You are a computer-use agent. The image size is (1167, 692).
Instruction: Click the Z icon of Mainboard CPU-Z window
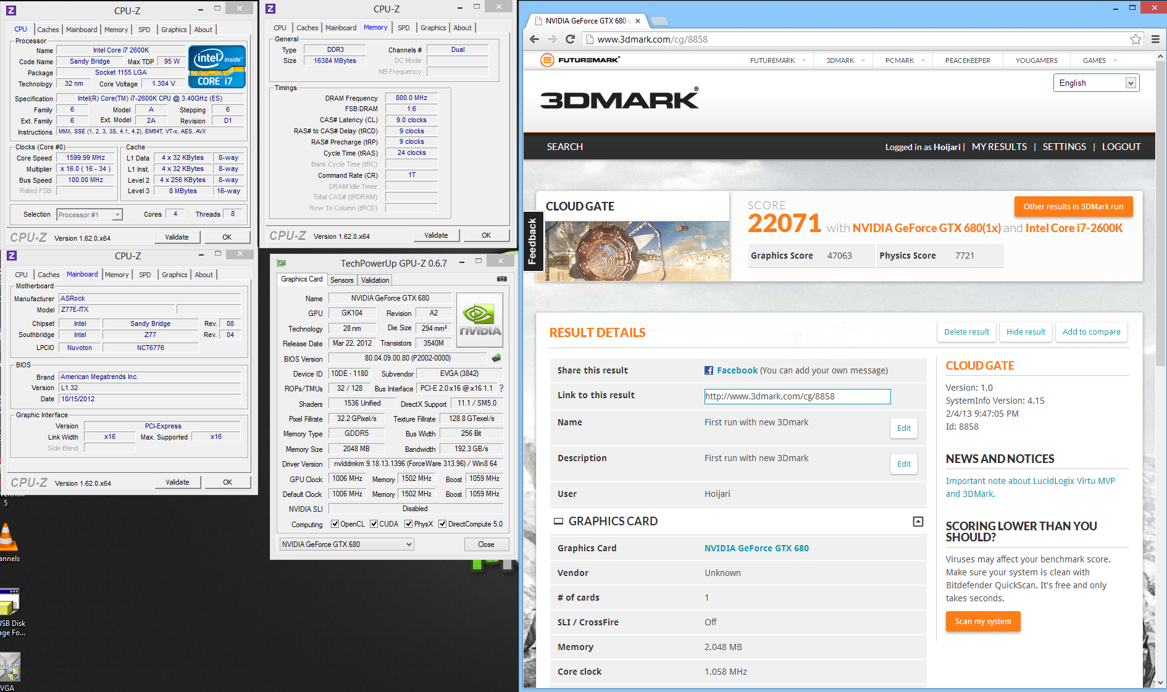pos(12,256)
